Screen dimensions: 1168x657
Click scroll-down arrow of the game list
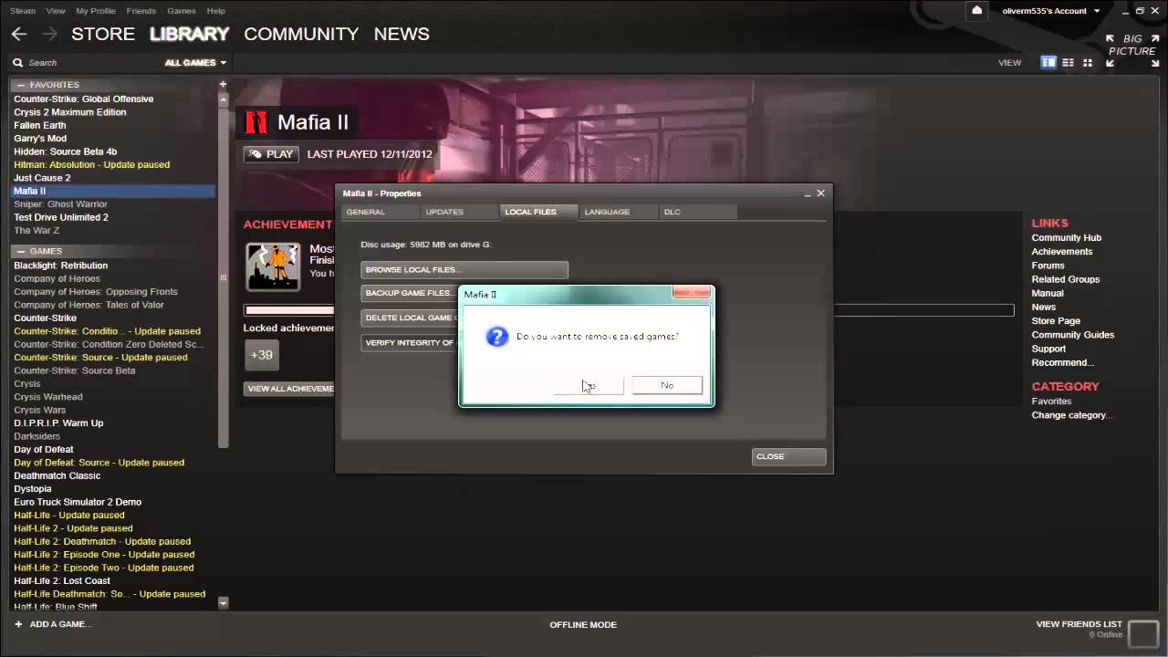point(224,602)
